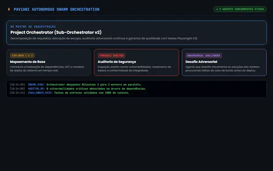Click the AUDITOR_OK line timestamp
The image size is (273, 171).
click(17, 88)
